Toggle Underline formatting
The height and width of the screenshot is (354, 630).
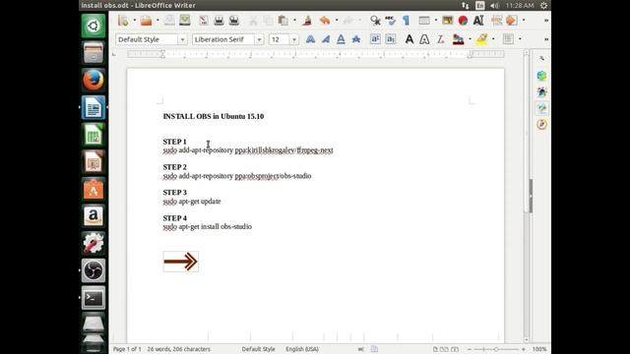(x=341, y=39)
